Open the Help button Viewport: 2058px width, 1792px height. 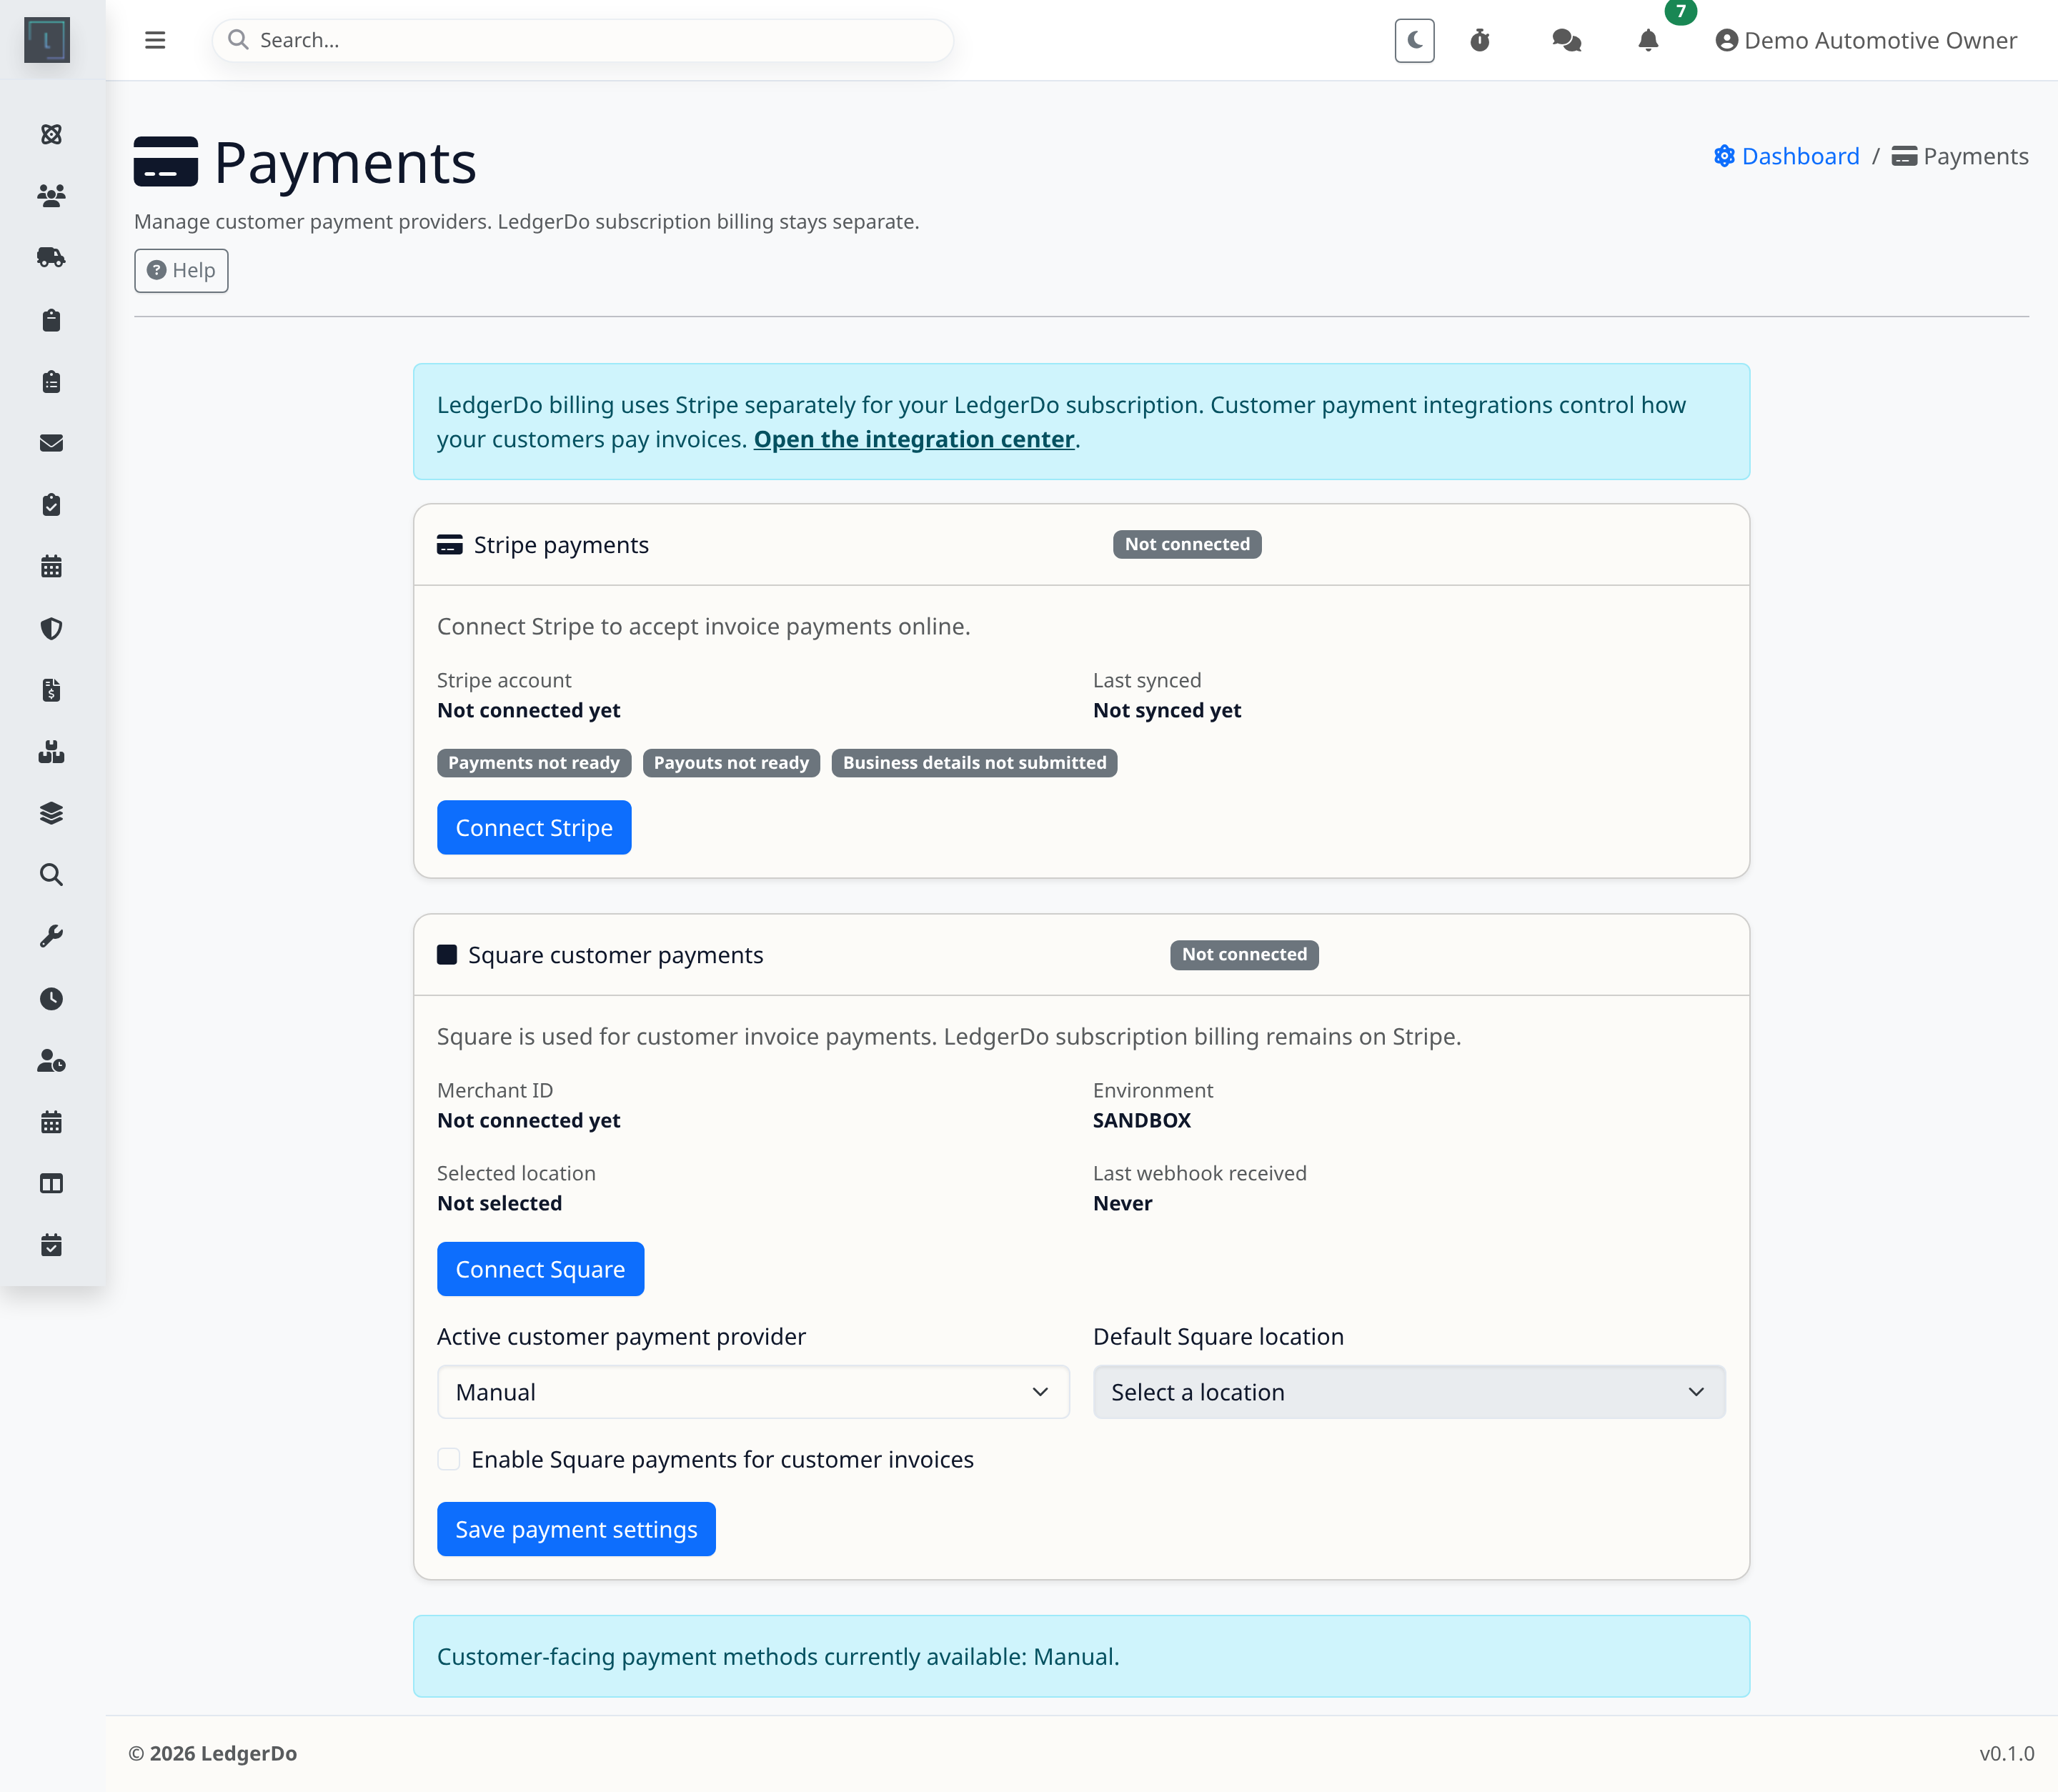181,270
